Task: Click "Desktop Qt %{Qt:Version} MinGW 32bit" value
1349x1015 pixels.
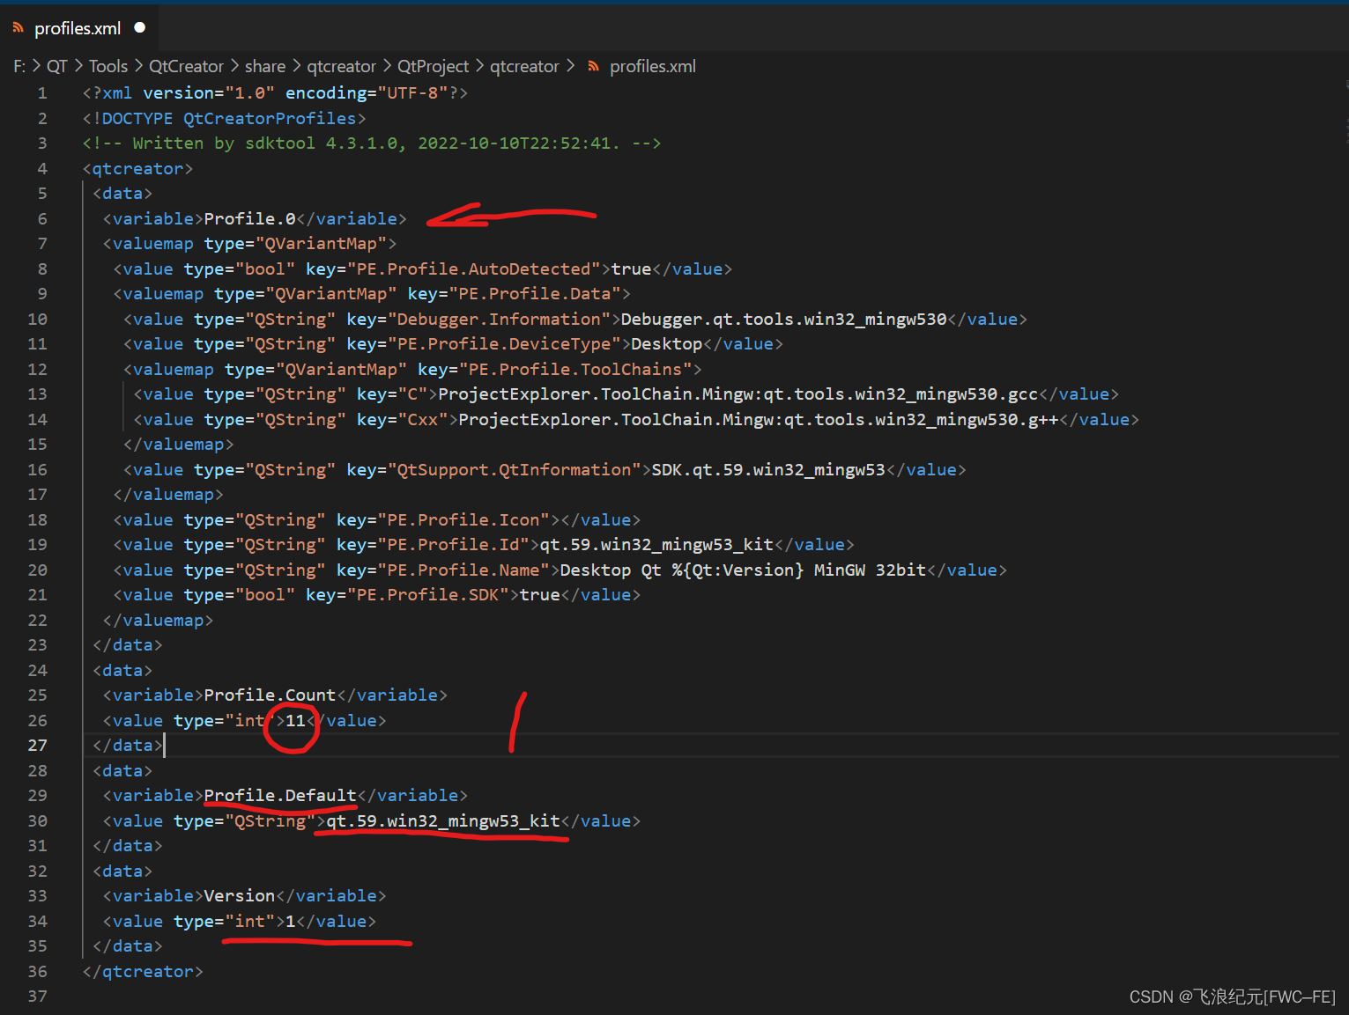Action: click(x=743, y=570)
